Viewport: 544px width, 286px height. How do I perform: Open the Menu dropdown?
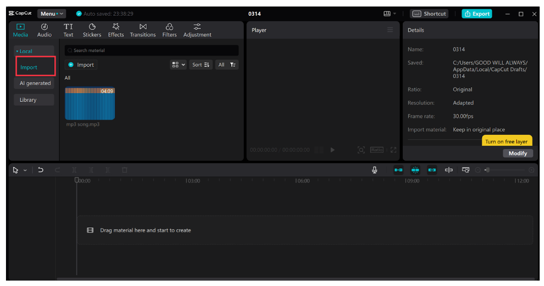[52, 14]
